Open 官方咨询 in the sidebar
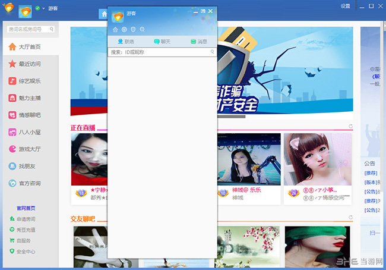386x270 pixels. (x=29, y=183)
